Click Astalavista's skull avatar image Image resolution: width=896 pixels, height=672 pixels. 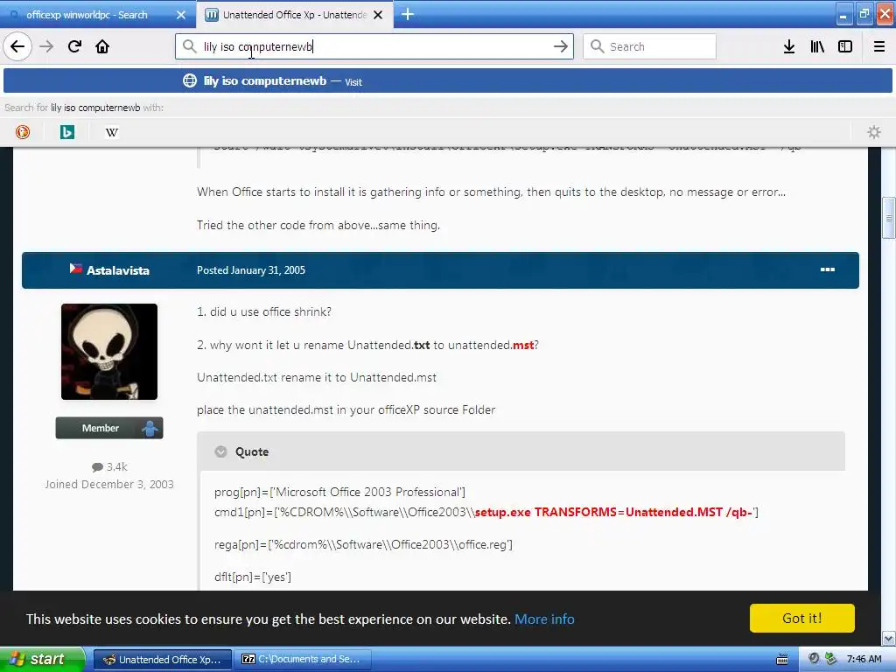tap(109, 352)
